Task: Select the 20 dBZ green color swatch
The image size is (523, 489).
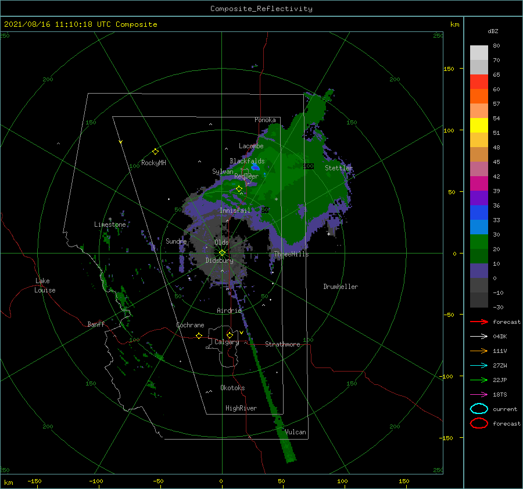Action: coord(479,241)
